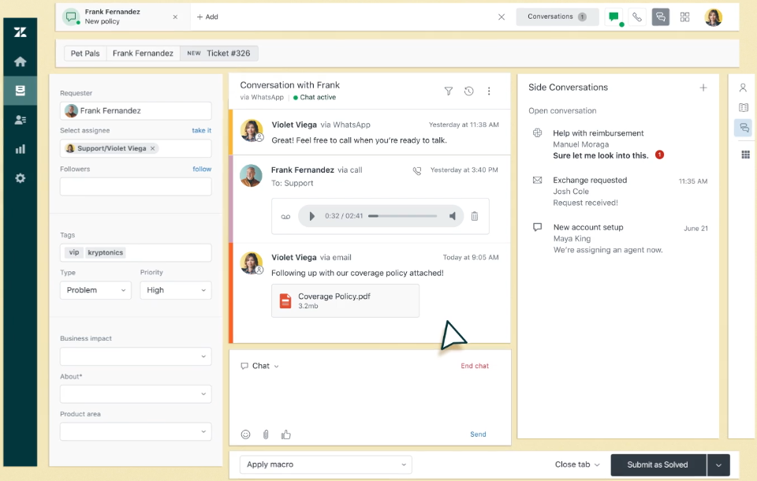Open the Home icon in the sidebar
757x481 pixels.
20,62
